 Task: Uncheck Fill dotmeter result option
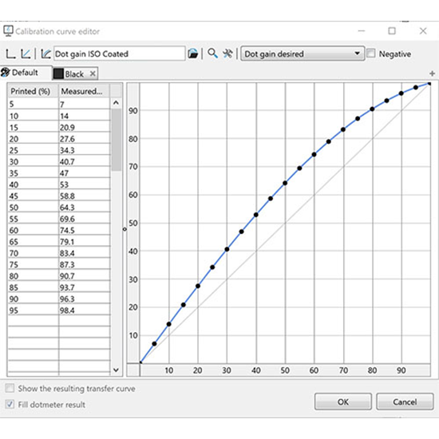point(10,404)
